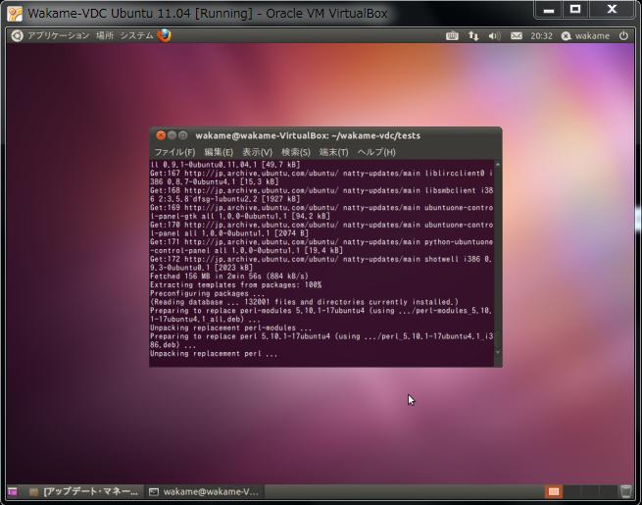
Task: Open the terminal ヘルプ(H) menu
Action: point(376,152)
